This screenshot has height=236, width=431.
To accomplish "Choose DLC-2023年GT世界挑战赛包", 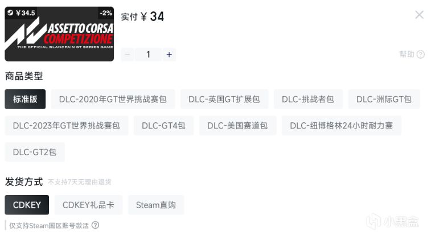I will click(x=66, y=126).
